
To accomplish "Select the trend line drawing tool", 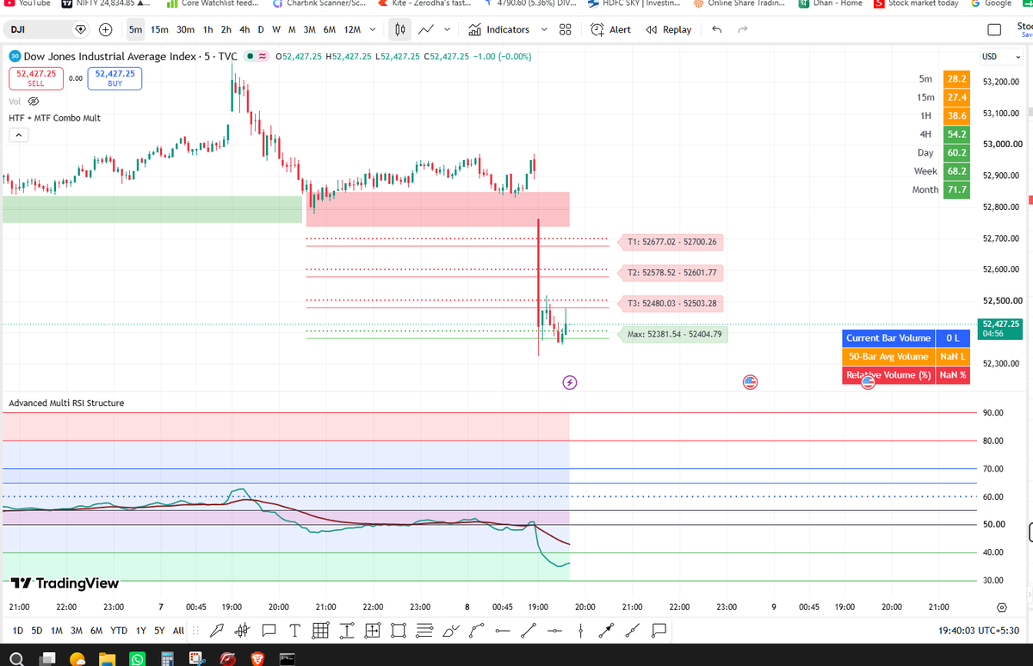I will 529,630.
